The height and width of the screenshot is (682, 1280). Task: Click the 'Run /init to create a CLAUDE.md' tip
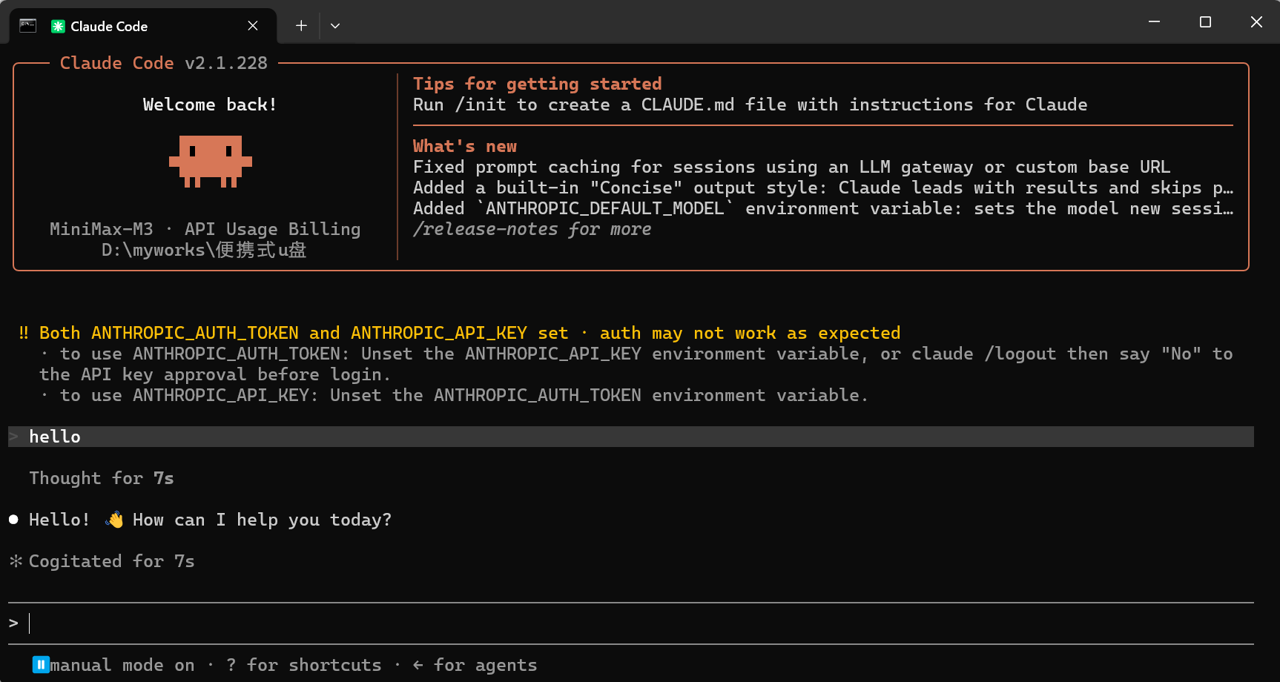point(750,105)
